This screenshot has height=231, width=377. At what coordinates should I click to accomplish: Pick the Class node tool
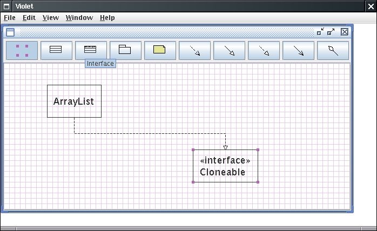56,51
